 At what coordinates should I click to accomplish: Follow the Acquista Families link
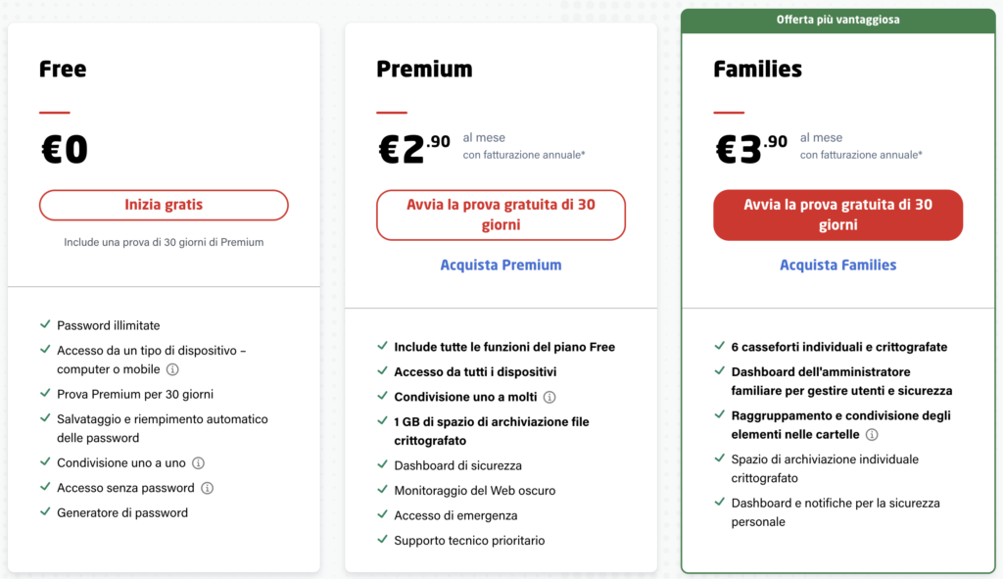(x=838, y=265)
